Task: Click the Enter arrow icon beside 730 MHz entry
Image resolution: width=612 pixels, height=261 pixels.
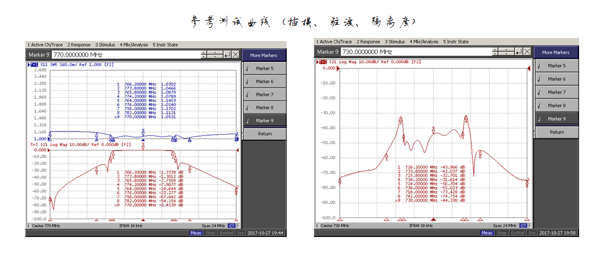Action: tap(518, 52)
